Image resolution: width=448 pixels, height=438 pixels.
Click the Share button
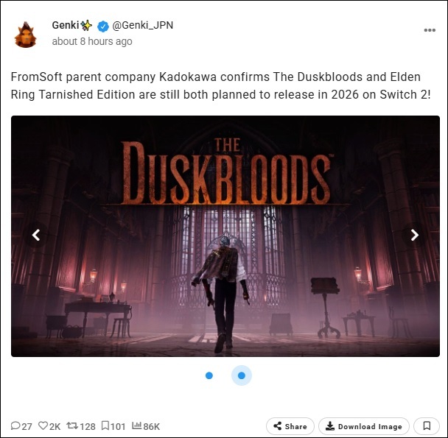point(290,426)
